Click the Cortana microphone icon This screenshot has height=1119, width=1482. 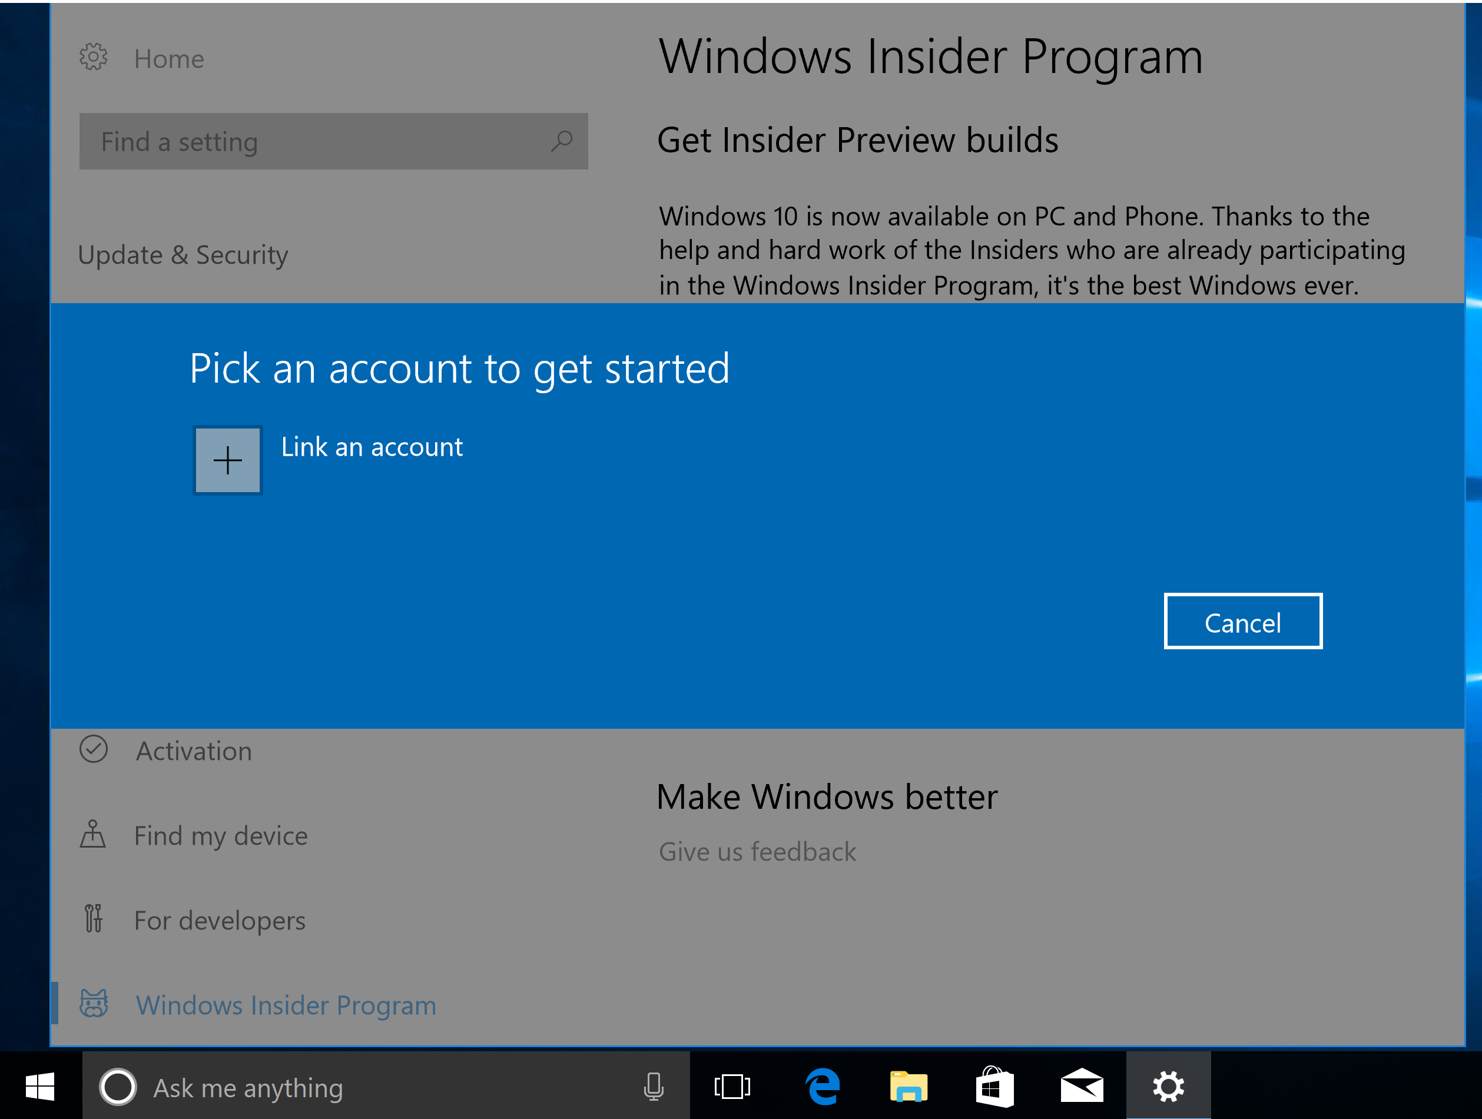pos(653,1087)
